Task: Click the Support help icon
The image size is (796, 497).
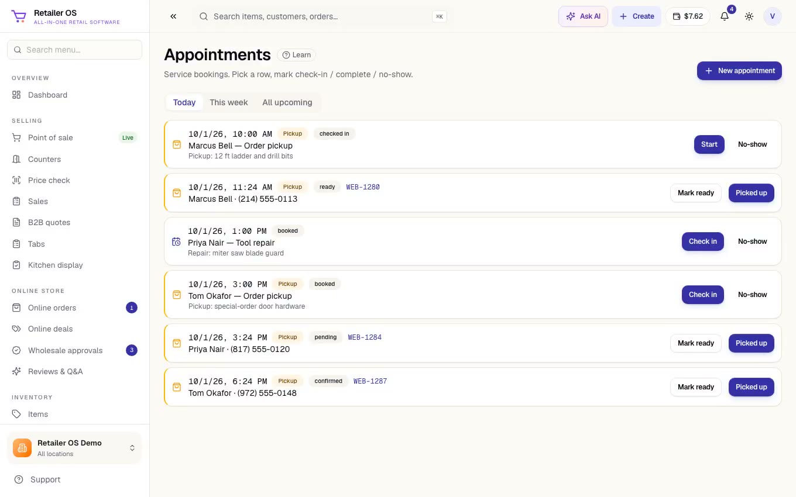Action: [19, 479]
